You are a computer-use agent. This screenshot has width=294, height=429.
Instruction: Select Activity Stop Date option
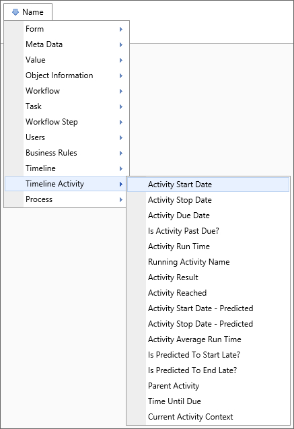(208, 200)
